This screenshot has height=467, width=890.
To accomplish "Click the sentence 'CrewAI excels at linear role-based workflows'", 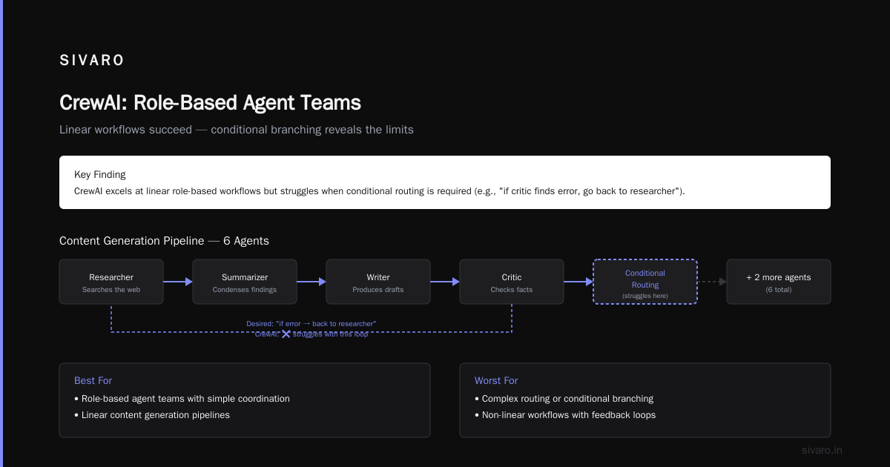I will point(380,191).
